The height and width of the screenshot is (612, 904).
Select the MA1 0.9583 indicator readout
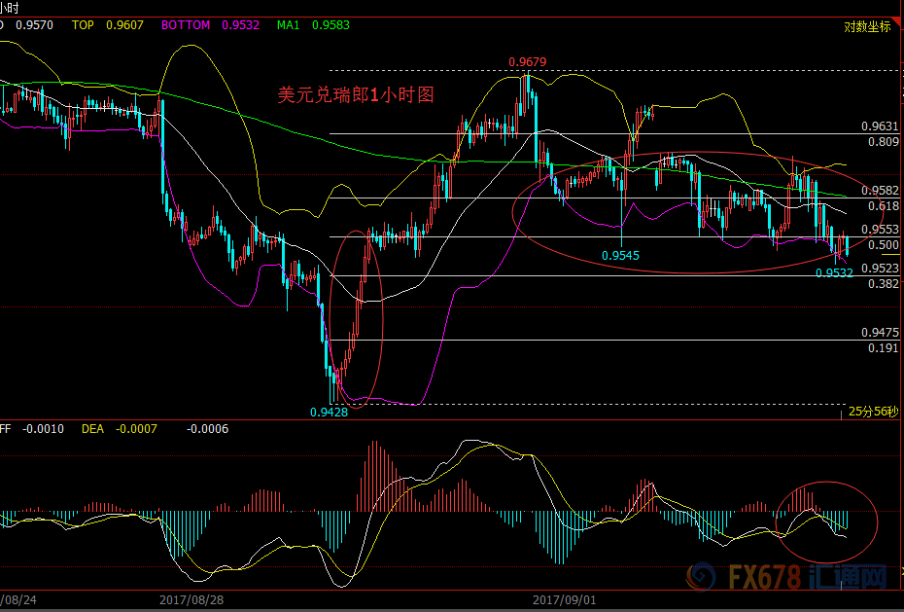point(313,25)
